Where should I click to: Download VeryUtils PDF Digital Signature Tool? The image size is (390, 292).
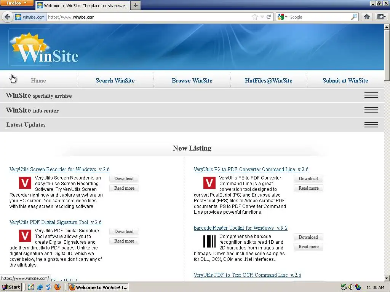tap(124, 232)
